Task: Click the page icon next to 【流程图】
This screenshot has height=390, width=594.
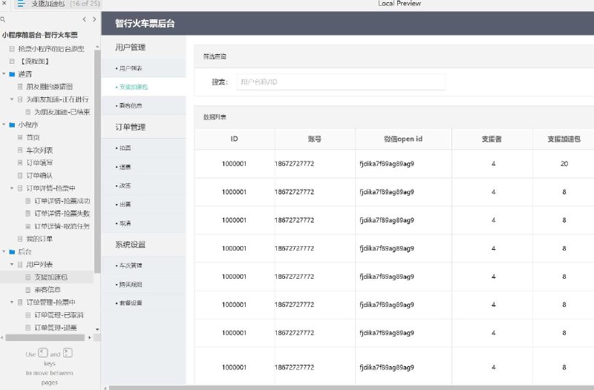Action: 12,62
